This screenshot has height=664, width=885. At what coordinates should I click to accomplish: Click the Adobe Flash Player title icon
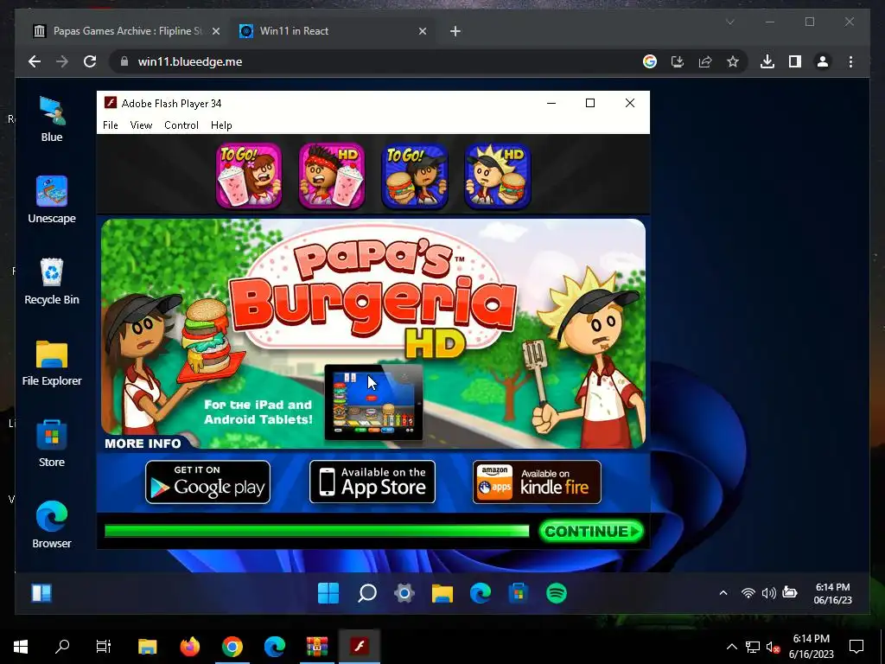(x=110, y=103)
